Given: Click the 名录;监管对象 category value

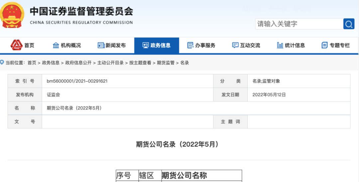Looking at the screenshot, I should (266, 81).
